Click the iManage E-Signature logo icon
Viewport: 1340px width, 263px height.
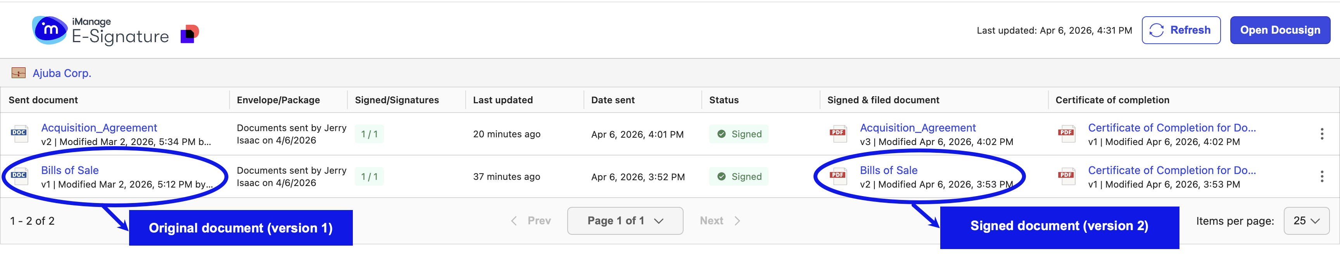point(49,29)
